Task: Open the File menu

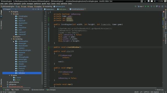Action: 2,4
